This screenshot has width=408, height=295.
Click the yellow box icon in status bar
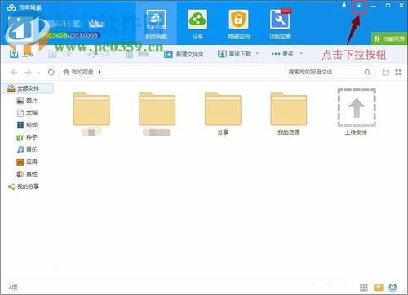click(379, 288)
